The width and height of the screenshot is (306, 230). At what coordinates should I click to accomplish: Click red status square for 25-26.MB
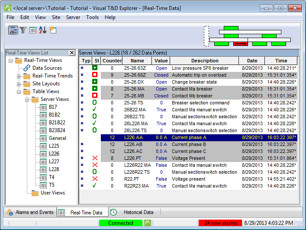(x=95, y=95)
